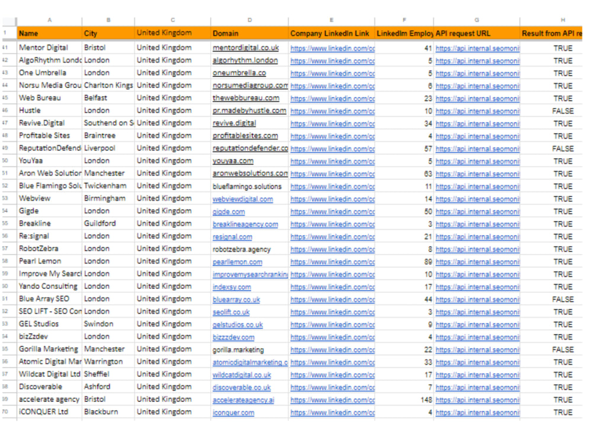Image resolution: width=592 pixels, height=444 pixels.
Task: Open the accelerateagency.ai domain link
Action: (x=243, y=400)
